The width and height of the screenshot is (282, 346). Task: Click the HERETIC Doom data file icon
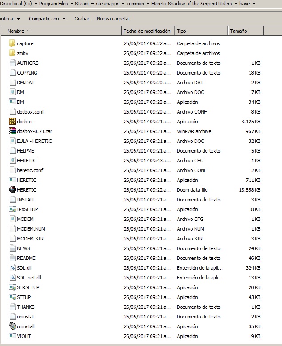point(12,189)
